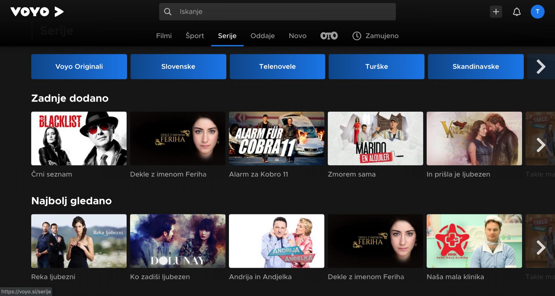Show Turške series

pyautogui.click(x=376, y=66)
